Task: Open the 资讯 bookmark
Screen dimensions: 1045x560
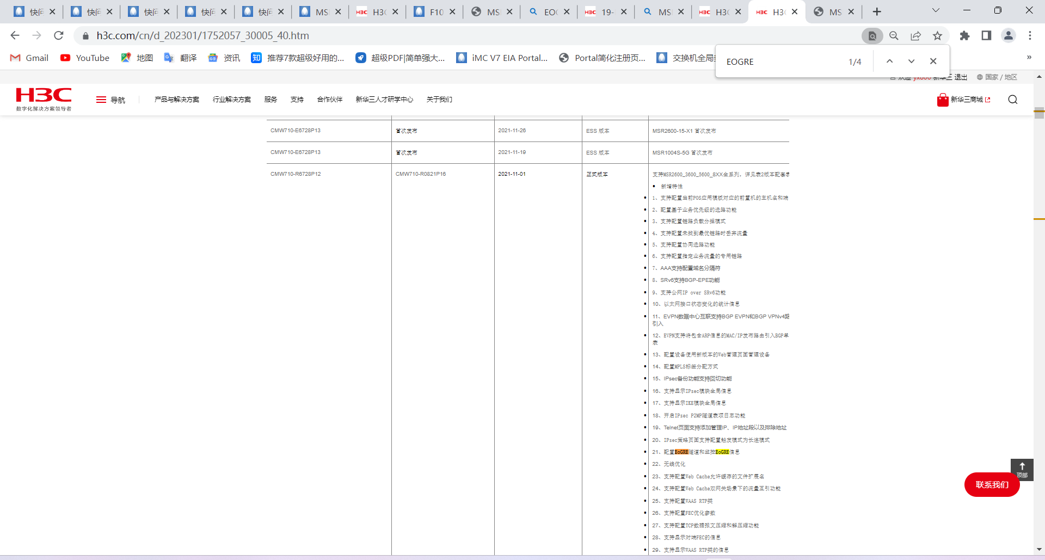Action: (x=224, y=58)
